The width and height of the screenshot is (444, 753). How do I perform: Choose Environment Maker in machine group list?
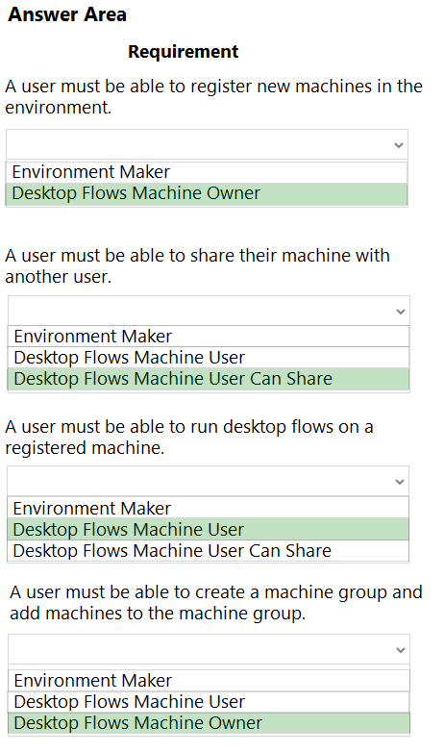[209, 681]
